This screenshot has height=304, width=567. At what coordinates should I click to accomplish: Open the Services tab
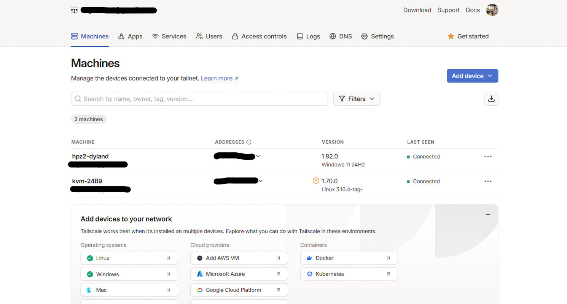coord(169,36)
